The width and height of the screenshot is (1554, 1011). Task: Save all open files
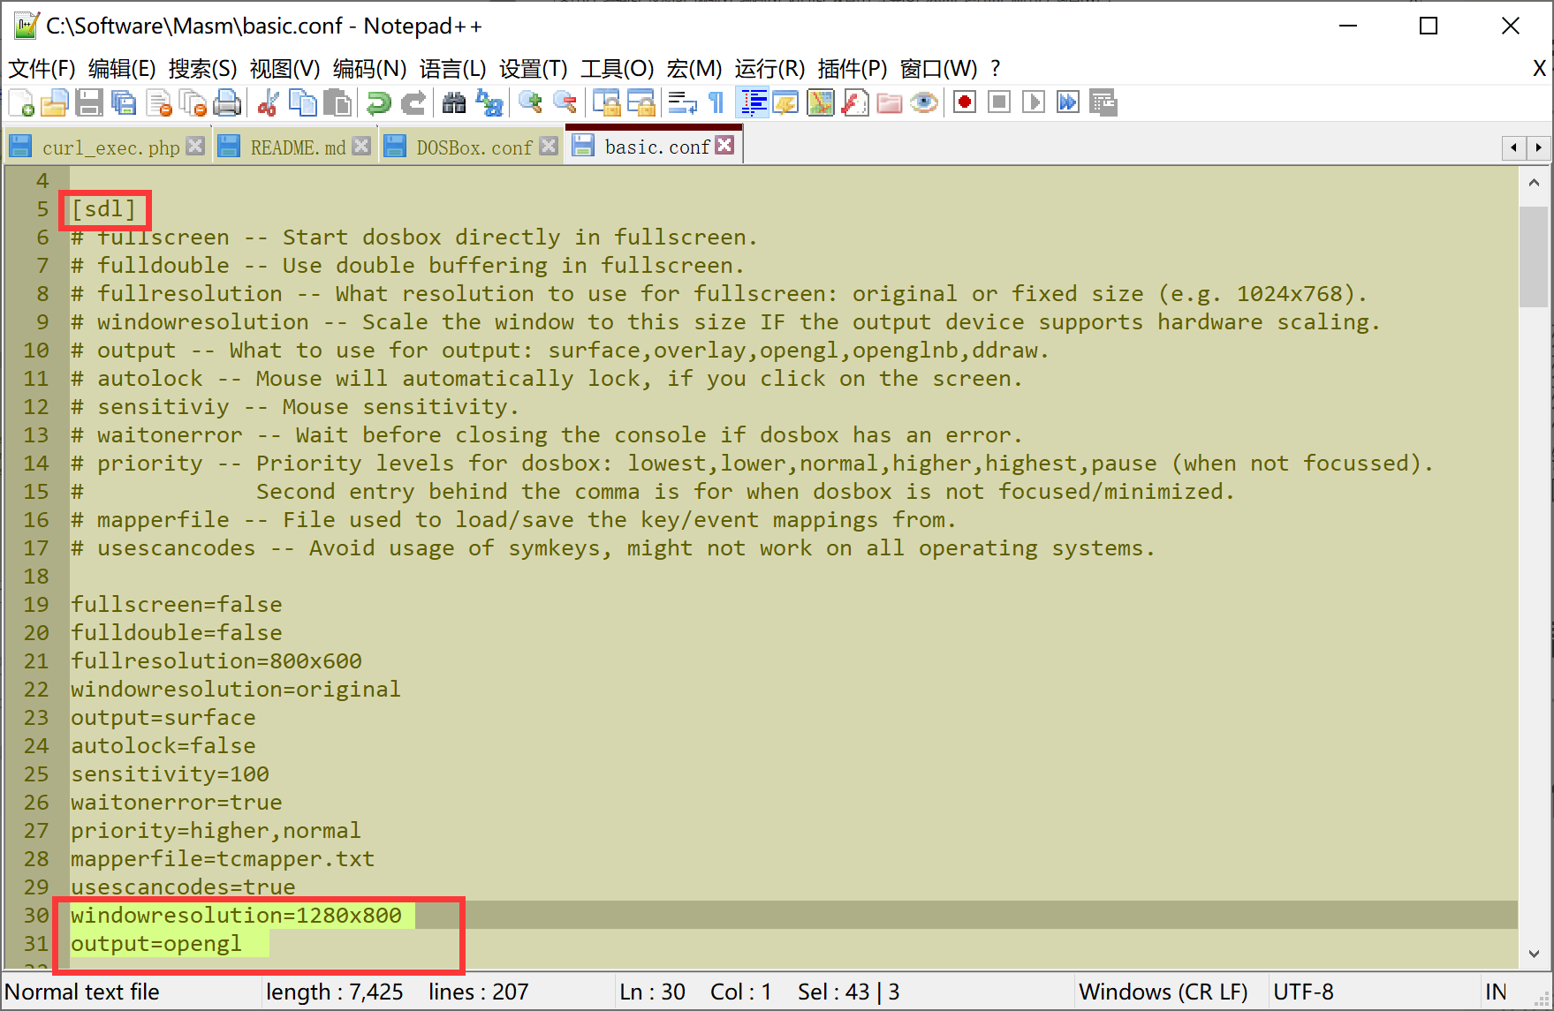pyautogui.click(x=125, y=102)
